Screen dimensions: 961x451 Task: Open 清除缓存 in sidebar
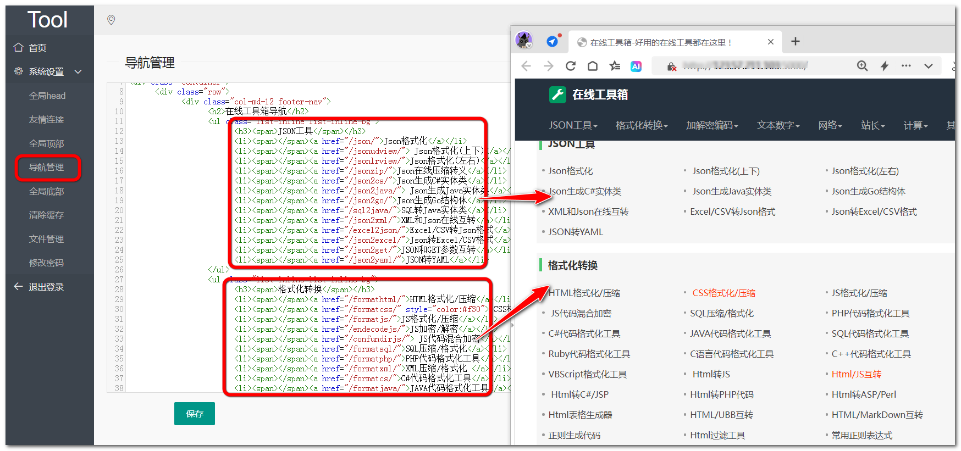46,215
